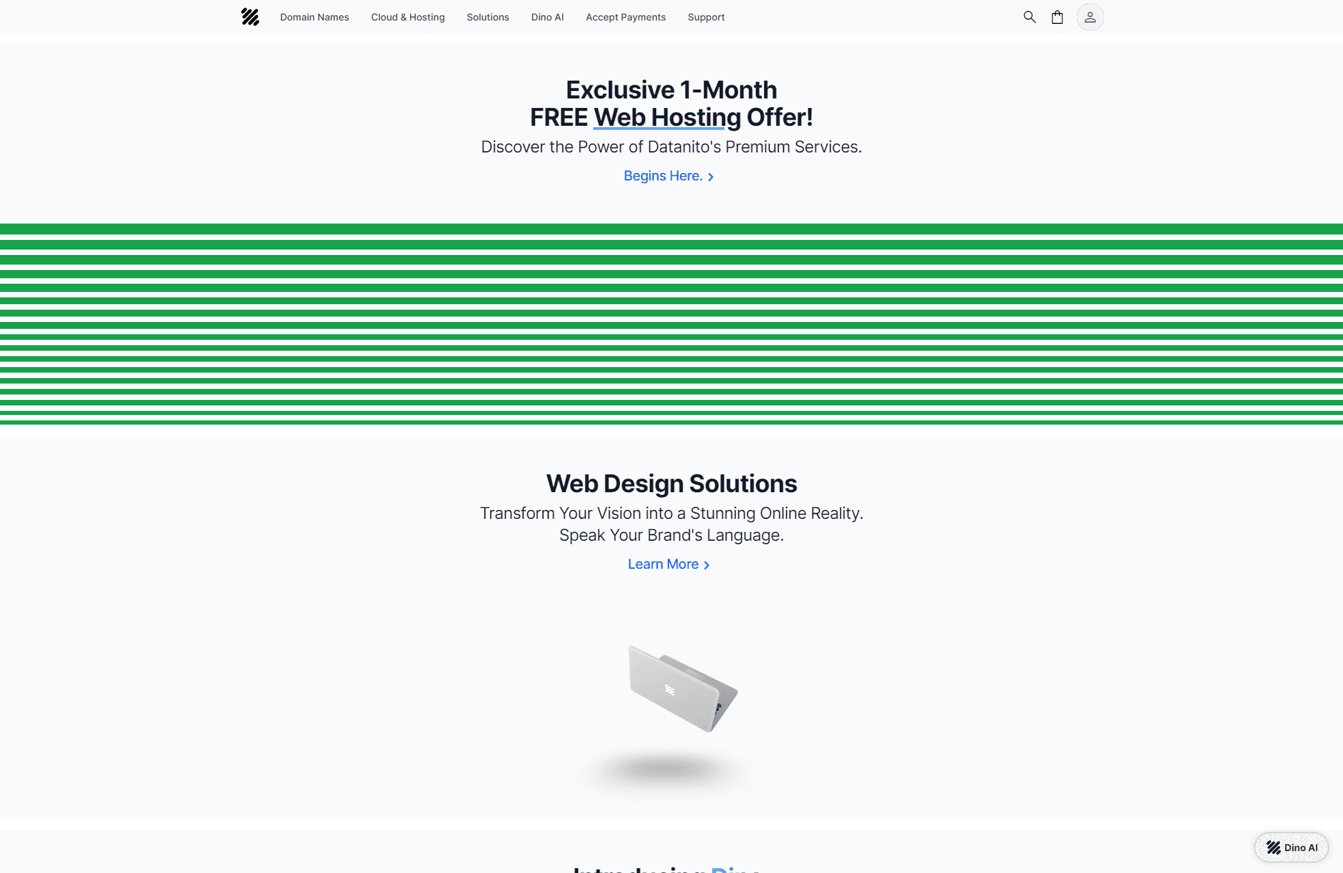Click the green striped banner area
Screen dimensions: 1343x873
pos(671,321)
